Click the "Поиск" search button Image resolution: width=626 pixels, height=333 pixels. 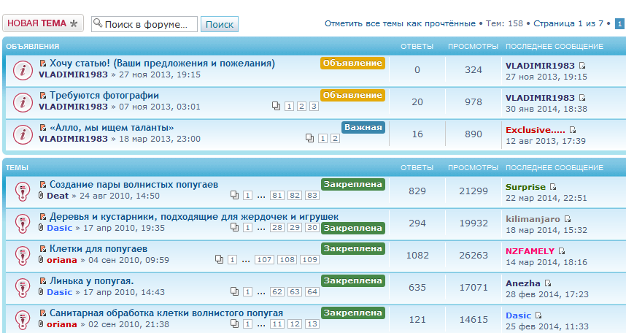click(220, 24)
